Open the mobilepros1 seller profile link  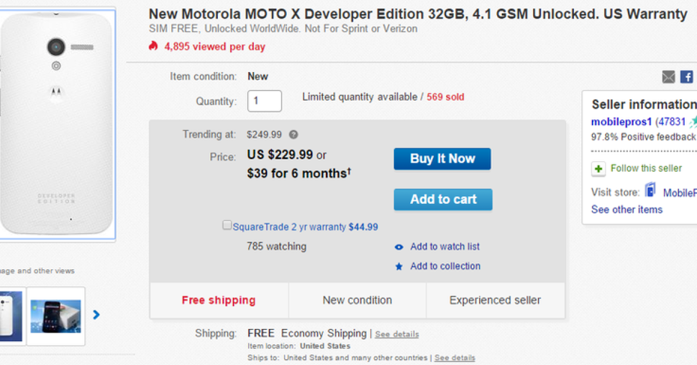coord(621,122)
